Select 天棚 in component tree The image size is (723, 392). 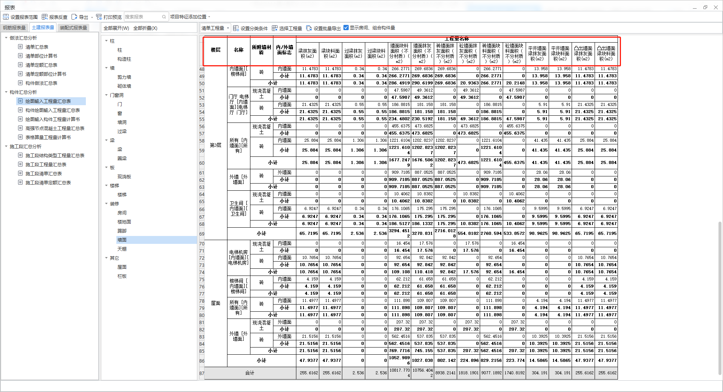[122, 249]
